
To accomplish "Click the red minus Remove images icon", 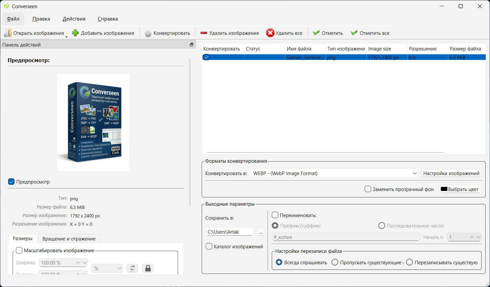I will (204, 33).
